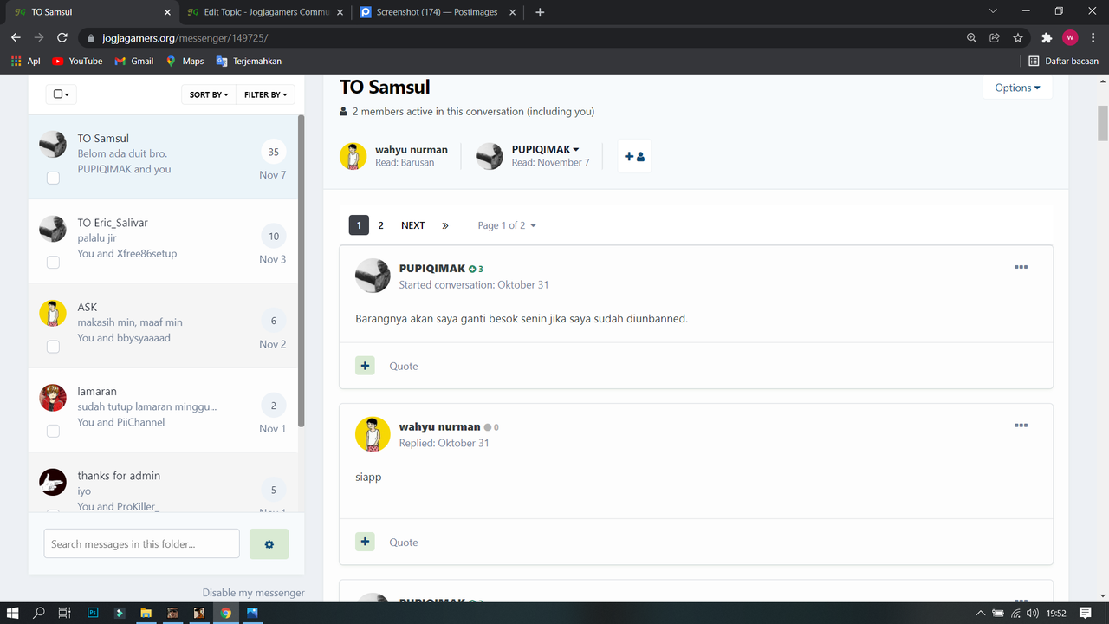
Task: Open Photoshop from the taskbar
Action: coord(93,613)
